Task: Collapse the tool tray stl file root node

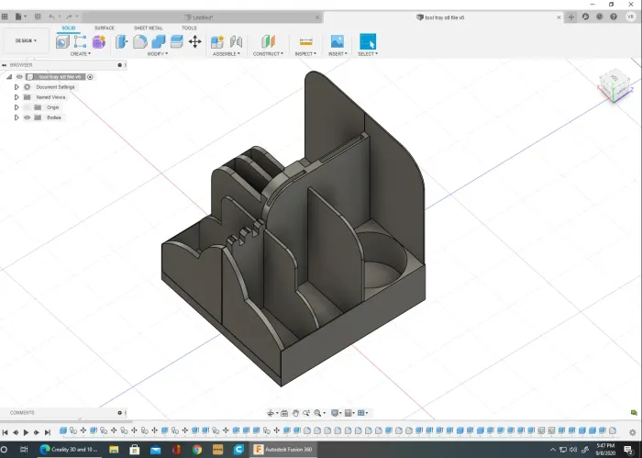Action: (9, 76)
